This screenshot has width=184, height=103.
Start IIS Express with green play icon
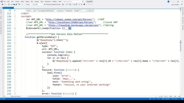tap(45, 5)
